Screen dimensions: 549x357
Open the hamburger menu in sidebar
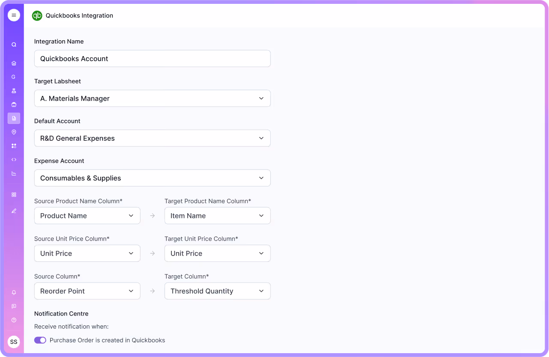[14, 15]
